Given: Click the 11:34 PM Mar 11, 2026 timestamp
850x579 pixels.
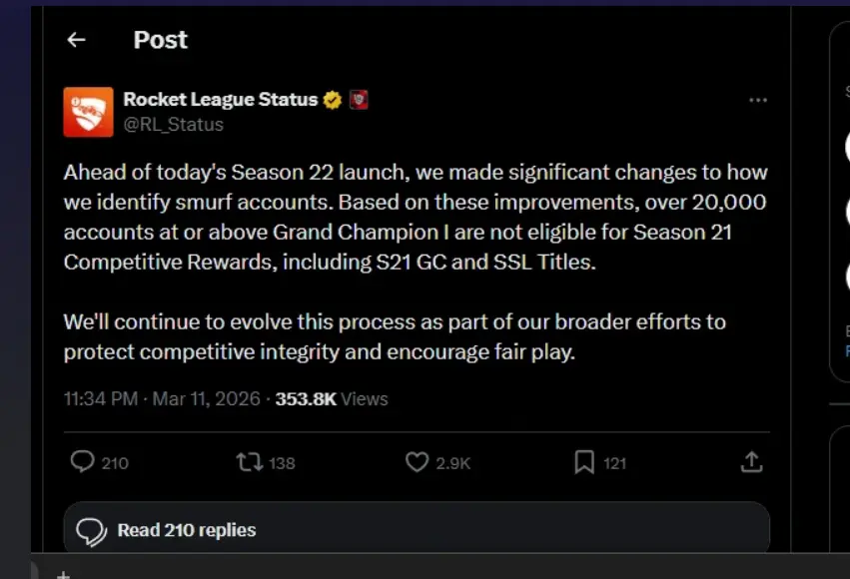Looking at the screenshot, I should click(x=162, y=399).
